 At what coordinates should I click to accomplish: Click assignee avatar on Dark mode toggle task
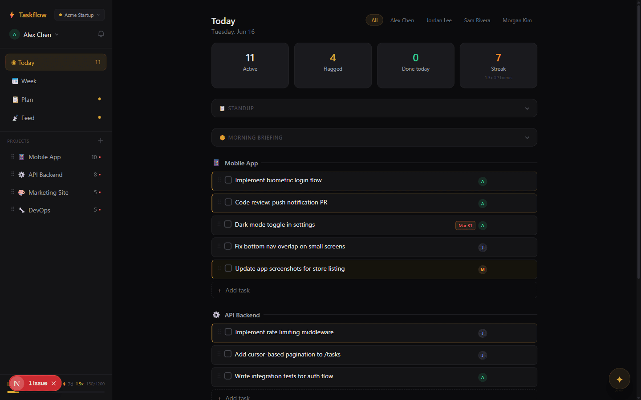(x=483, y=225)
